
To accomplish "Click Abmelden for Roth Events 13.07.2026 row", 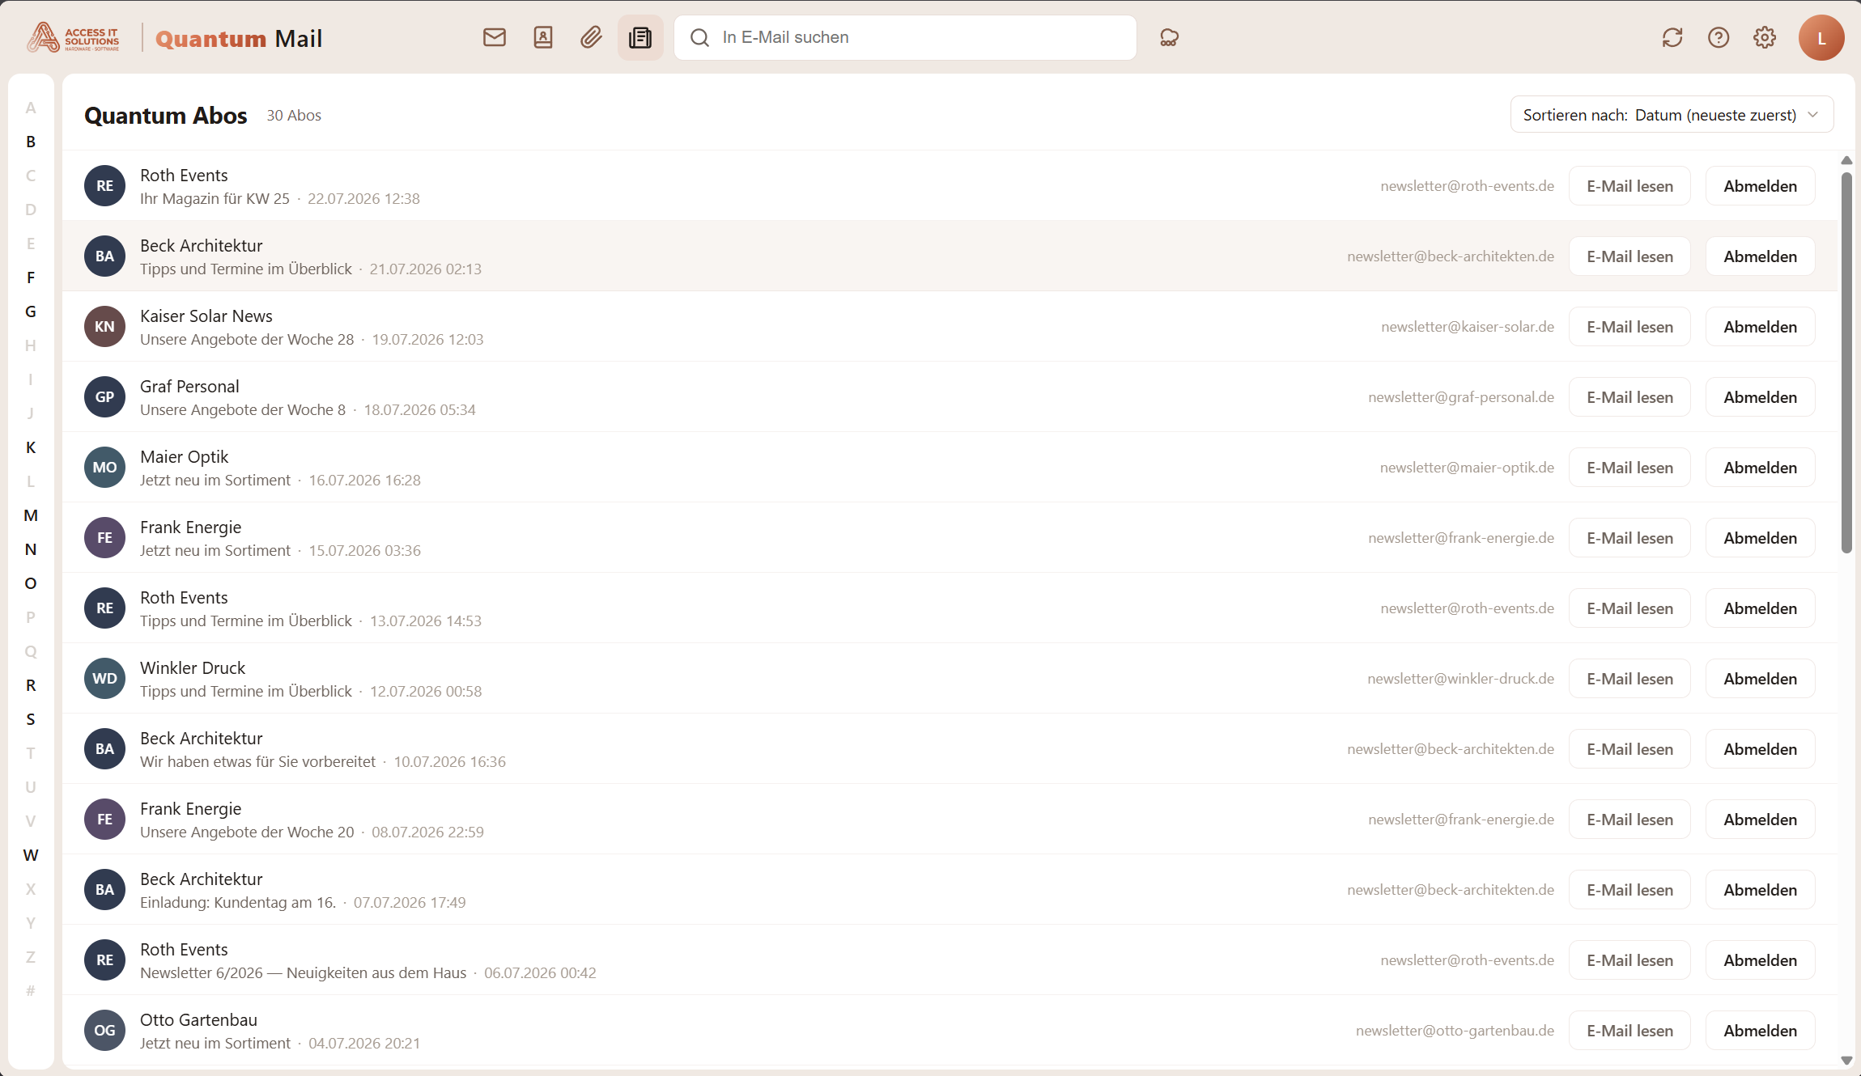I will (x=1760, y=608).
